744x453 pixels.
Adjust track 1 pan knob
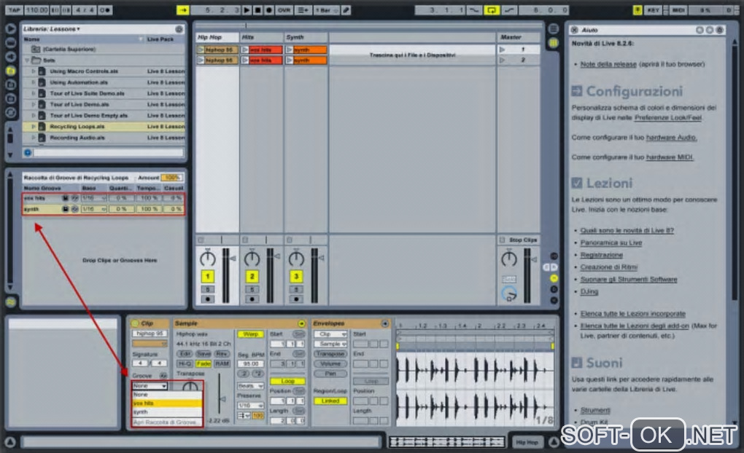coord(207,259)
